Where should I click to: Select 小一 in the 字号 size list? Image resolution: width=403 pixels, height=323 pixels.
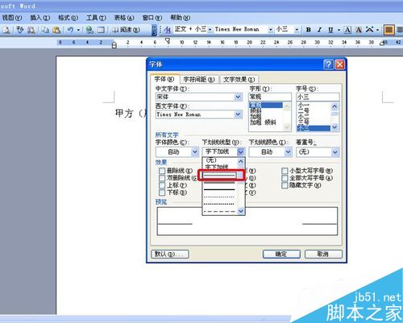tap(304, 105)
